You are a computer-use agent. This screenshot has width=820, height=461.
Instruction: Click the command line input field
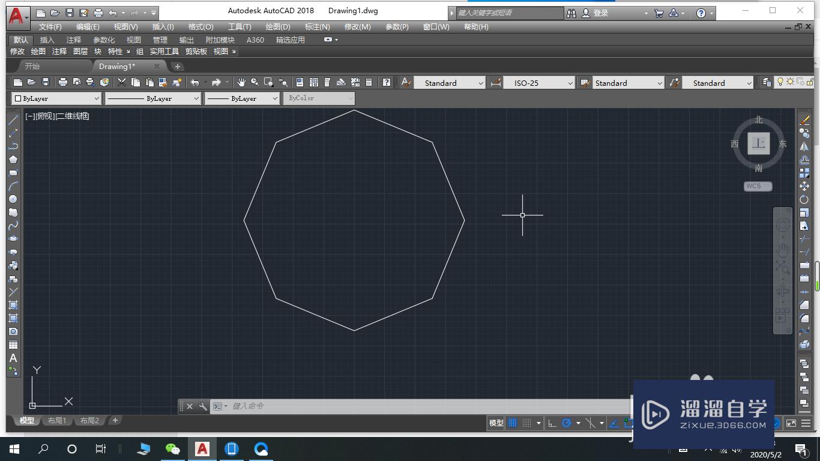pos(420,406)
